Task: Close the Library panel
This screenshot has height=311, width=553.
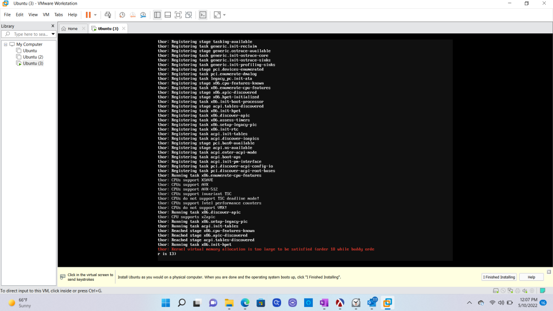Action: pos(53,26)
